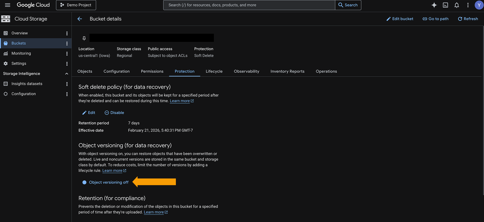Collapse the Storage Intelligence section
This screenshot has height=222, width=484.
pos(67,74)
